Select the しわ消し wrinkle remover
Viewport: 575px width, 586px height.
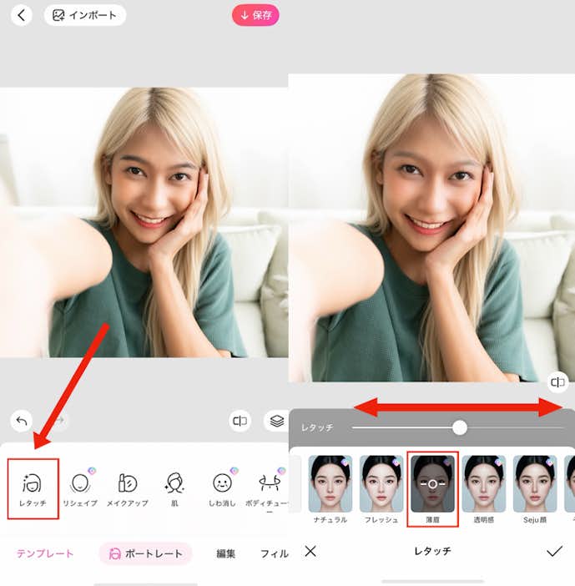[x=222, y=489]
